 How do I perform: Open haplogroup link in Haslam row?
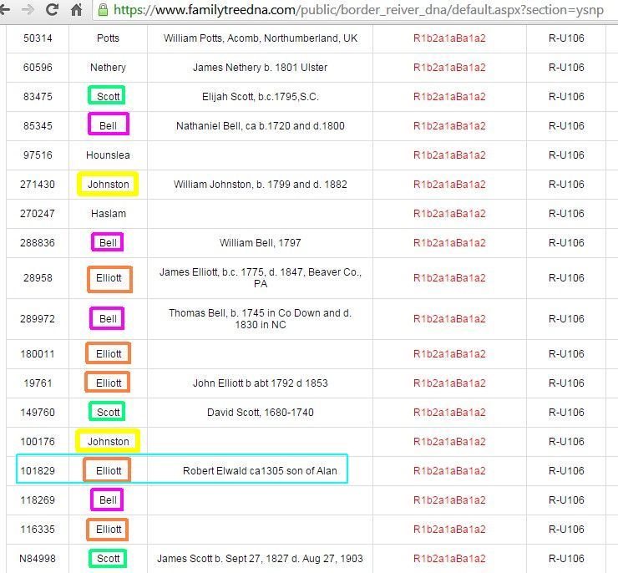pos(449,214)
